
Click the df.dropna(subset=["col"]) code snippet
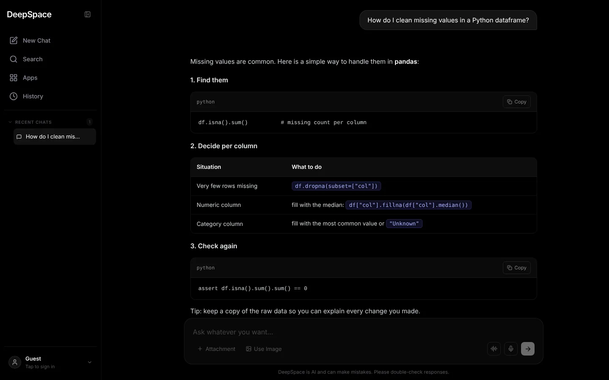pyautogui.click(x=336, y=186)
